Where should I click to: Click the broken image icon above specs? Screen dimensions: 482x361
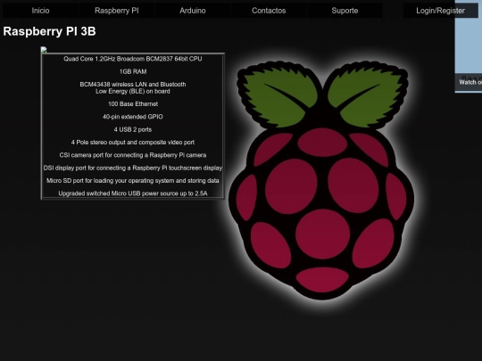click(44, 50)
